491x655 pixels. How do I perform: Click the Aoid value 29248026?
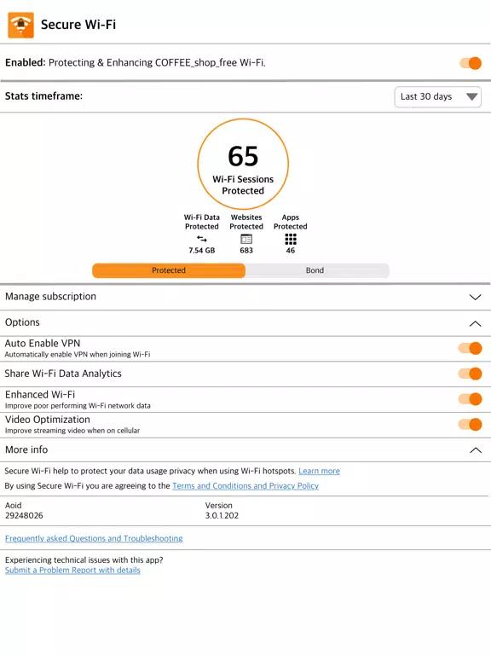[24, 515]
